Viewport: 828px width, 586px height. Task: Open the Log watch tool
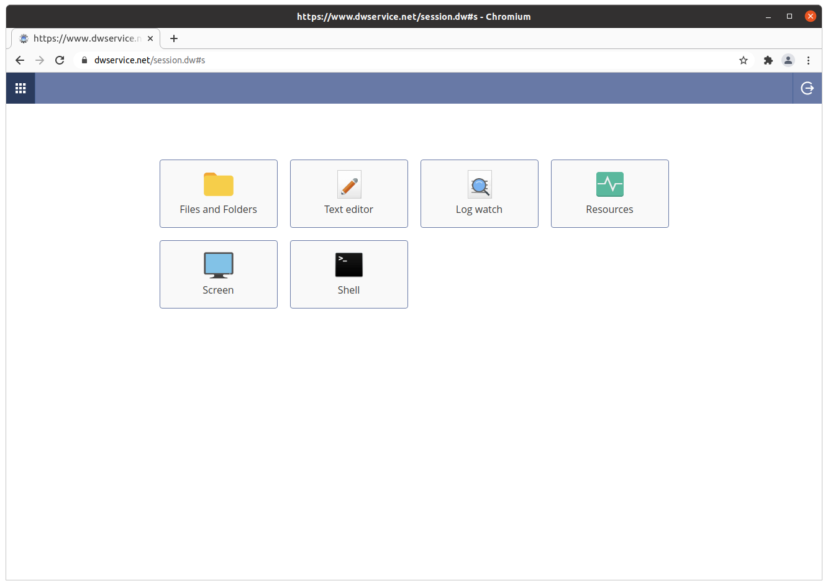479,194
